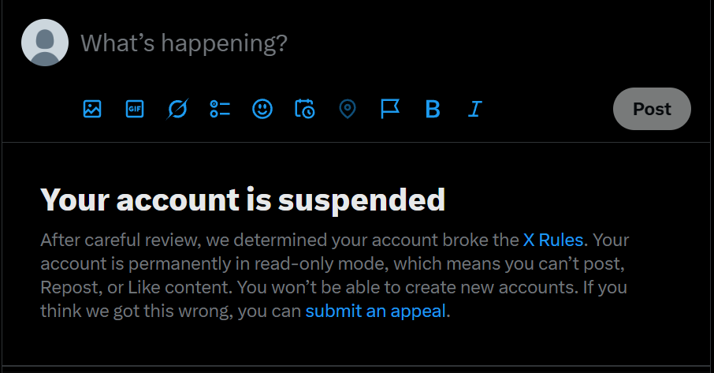Click the add media image icon
714x373 pixels.
(x=92, y=109)
